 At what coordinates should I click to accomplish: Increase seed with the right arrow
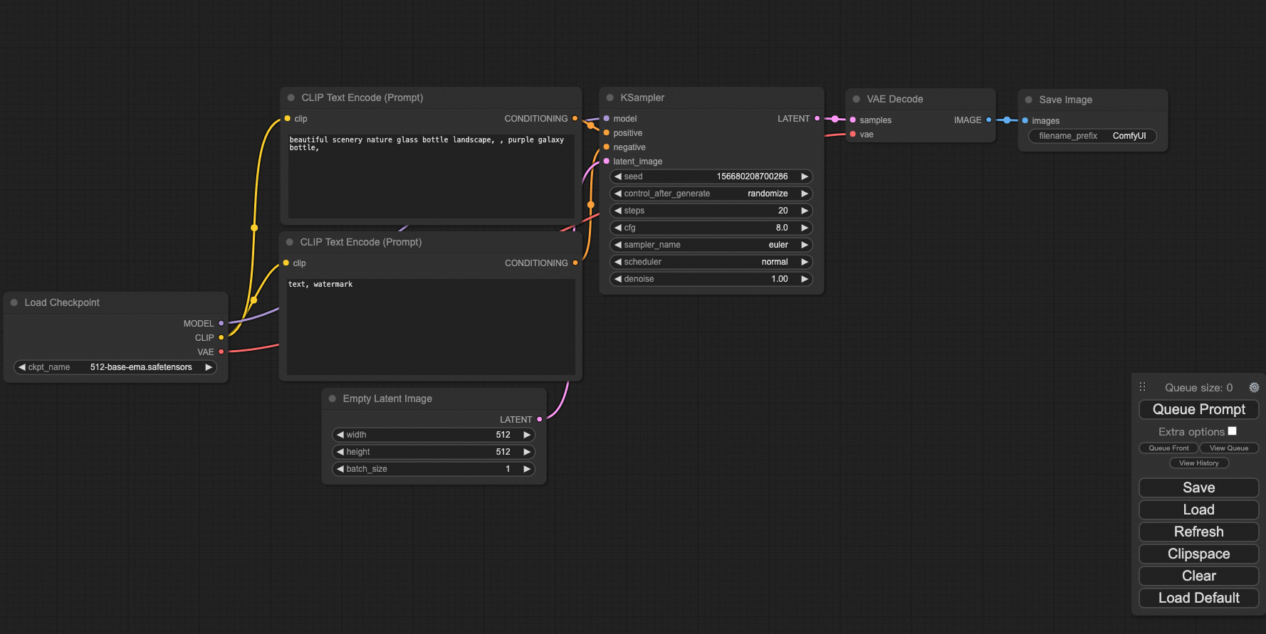(x=805, y=176)
